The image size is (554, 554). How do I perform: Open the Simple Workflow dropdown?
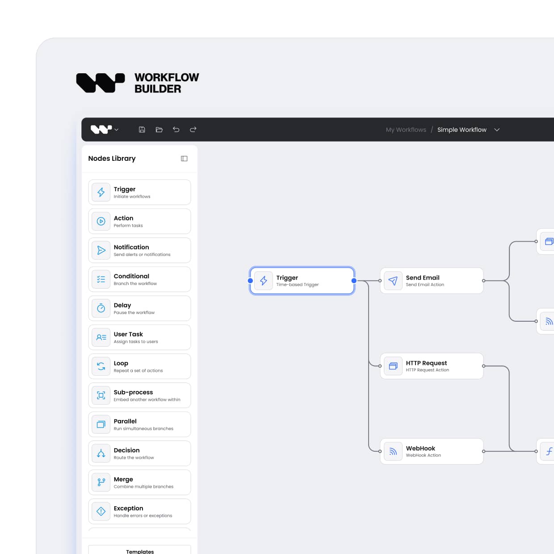coord(497,130)
